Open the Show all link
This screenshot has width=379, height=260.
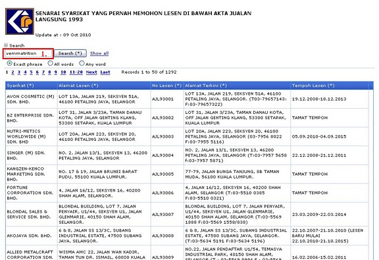[99, 53]
